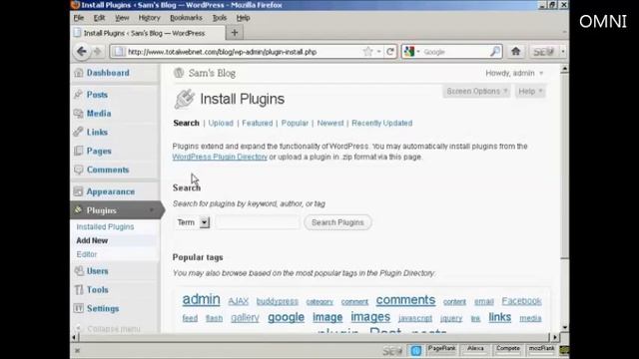This screenshot has height=359, width=639.
Task: Open the Edit menu
Action: pyautogui.click(x=99, y=18)
